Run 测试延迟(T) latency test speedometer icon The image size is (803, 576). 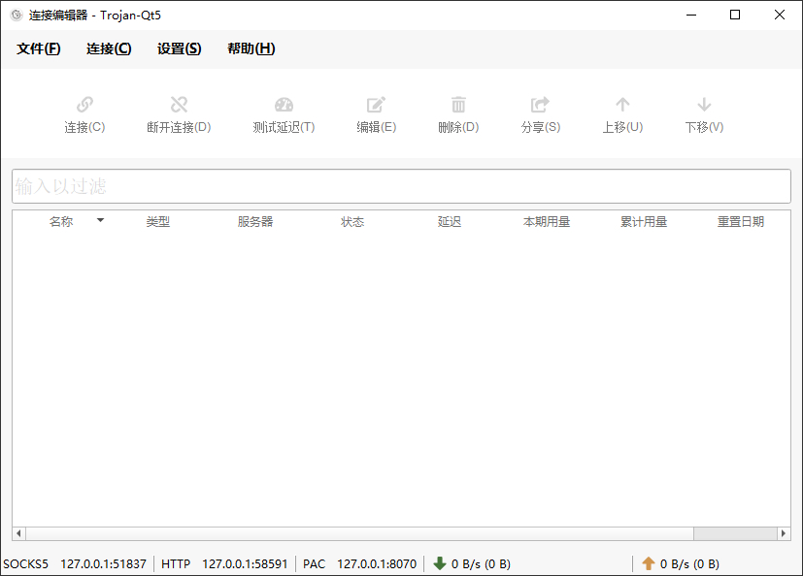point(284,105)
